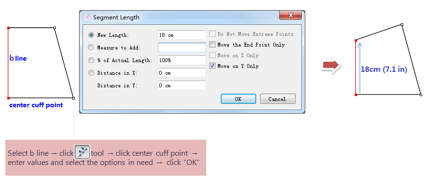428x181 pixels.
Task: Click the New Length input field
Action: (182, 35)
